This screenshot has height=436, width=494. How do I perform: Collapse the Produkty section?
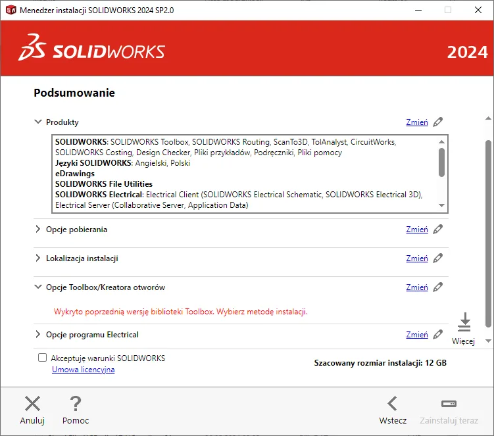click(37, 122)
